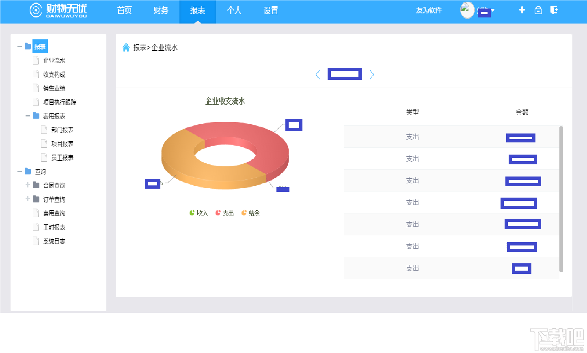Open 系统日志 in tree
This screenshot has width=587, height=353.
[x=54, y=241]
